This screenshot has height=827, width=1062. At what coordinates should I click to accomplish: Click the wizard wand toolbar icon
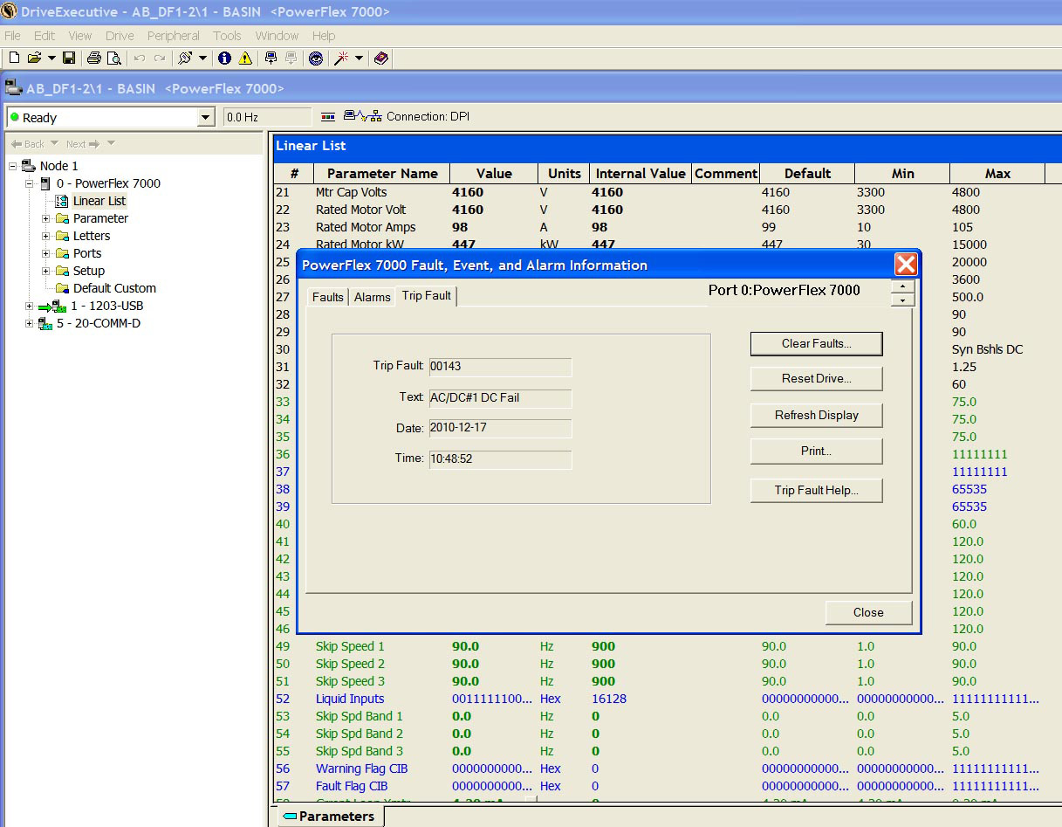tap(340, 59)
